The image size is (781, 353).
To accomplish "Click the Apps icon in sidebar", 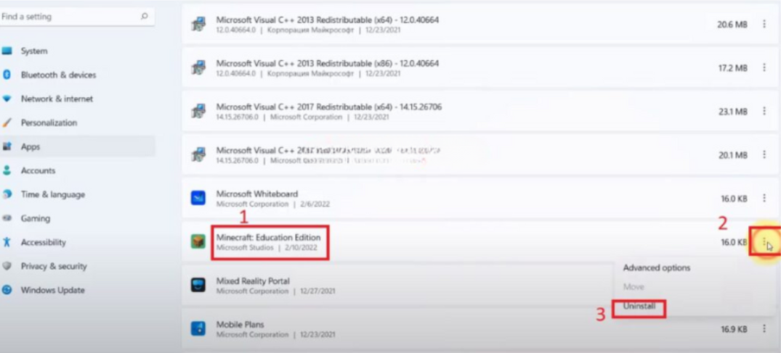I will coord(7,146).
